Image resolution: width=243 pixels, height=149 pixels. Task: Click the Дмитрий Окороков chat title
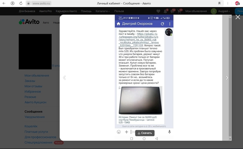137,24
